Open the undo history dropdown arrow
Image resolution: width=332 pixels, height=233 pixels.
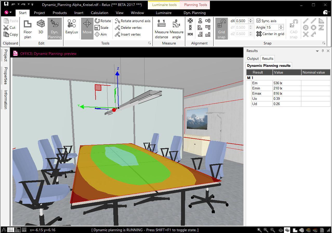point(18,4)
